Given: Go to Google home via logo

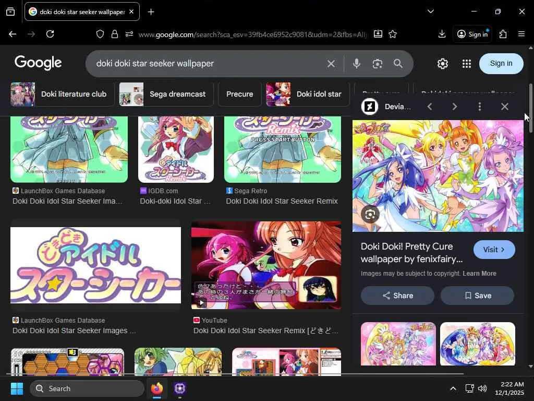Looking at the screenshot, I should (38, 63).
